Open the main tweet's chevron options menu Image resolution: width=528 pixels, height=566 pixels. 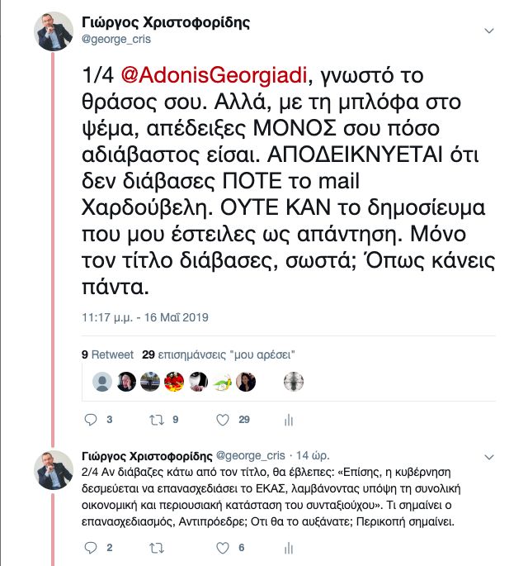point(489,31)
